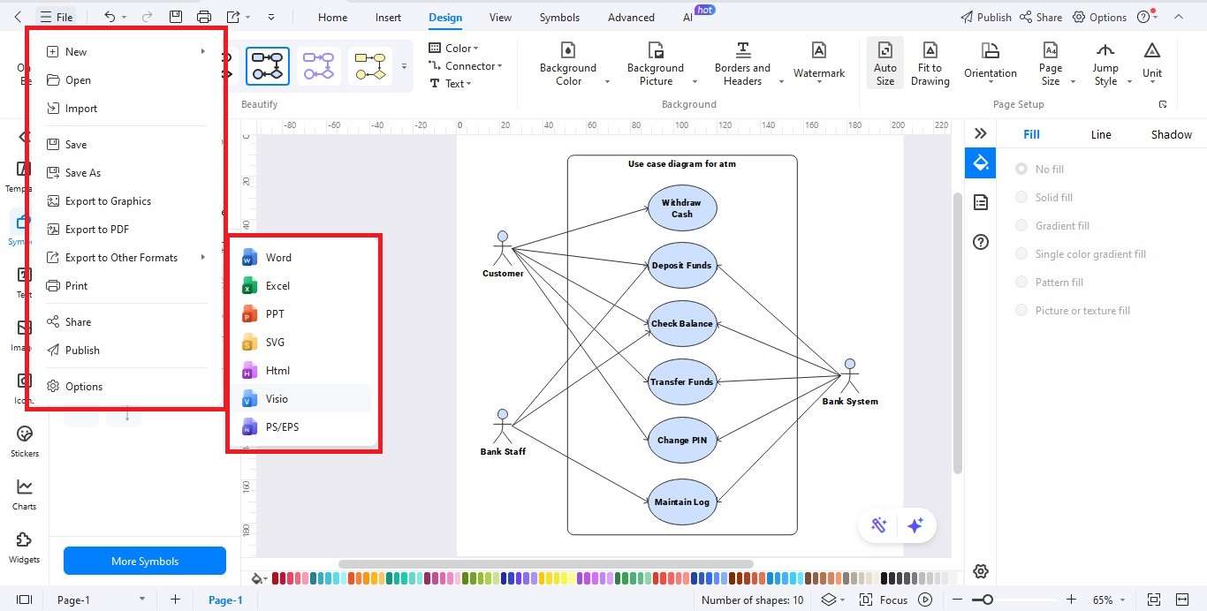
Task: Click the Unit icon
Action: click(1152, 51)
